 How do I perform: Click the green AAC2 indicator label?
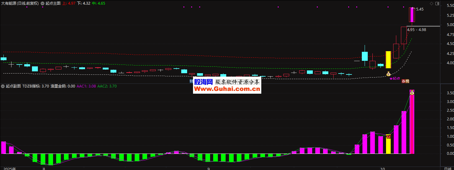point(107,86)
